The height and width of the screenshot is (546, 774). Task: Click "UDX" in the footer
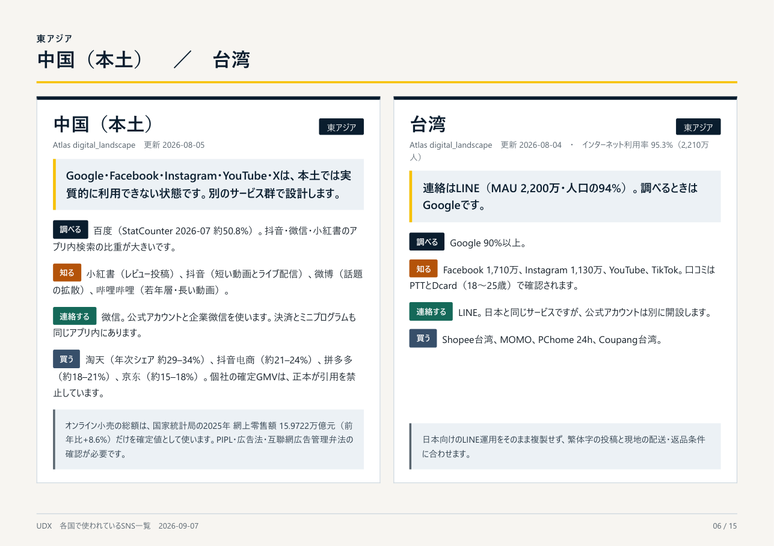[44, 526]
